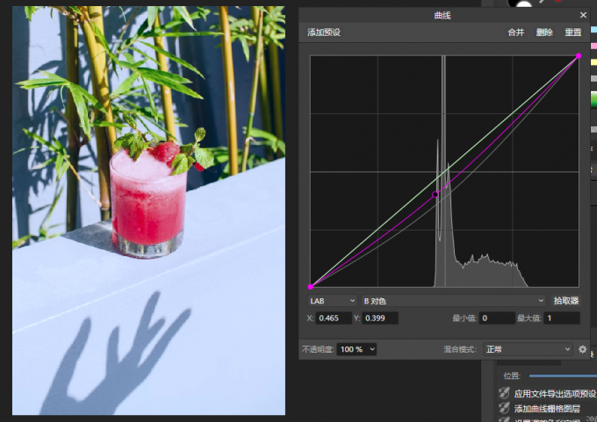This screenshot has height=422, width=597.
Task: Click the 重置 (Reset) button
Action: 572,32
